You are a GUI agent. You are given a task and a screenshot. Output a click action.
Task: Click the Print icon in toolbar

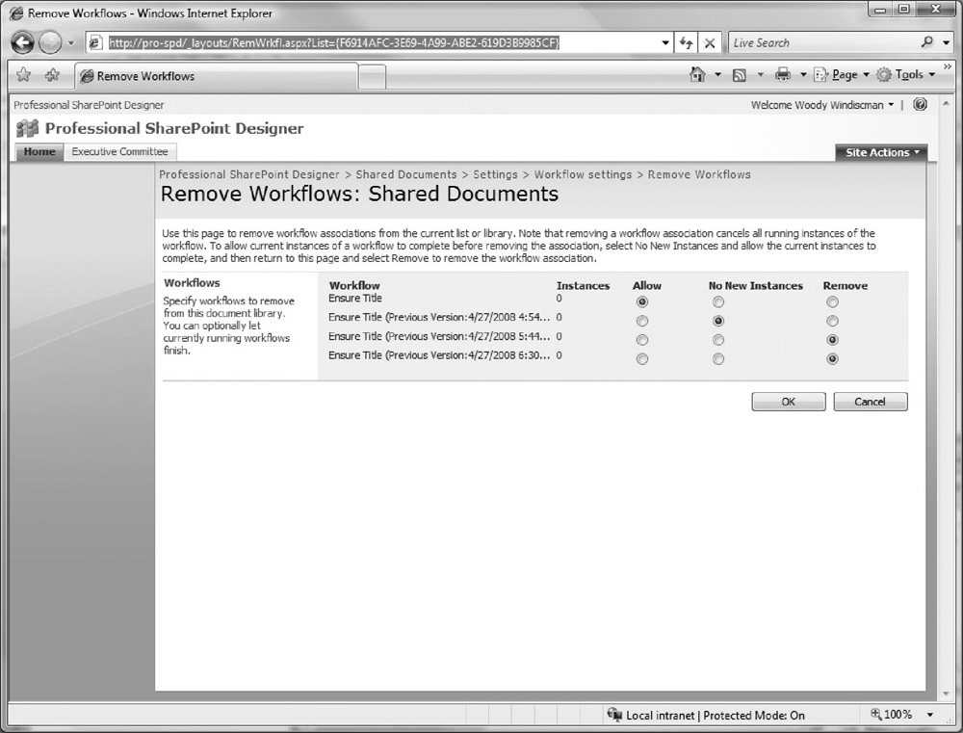tap(782, 75)
